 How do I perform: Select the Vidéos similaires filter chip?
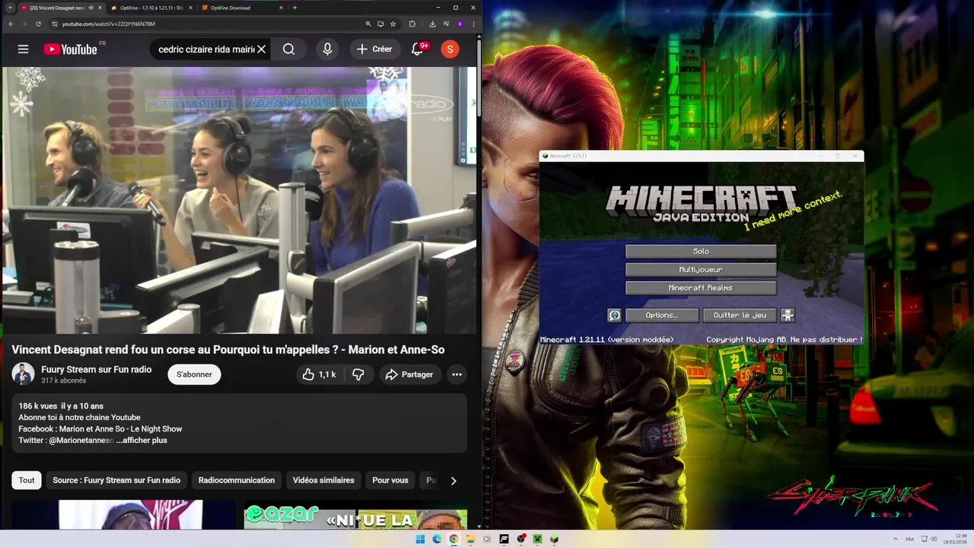(323, 480)
